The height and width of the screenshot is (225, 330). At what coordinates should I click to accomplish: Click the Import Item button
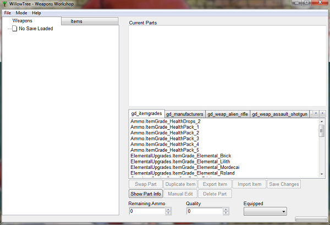click(249, 184)
